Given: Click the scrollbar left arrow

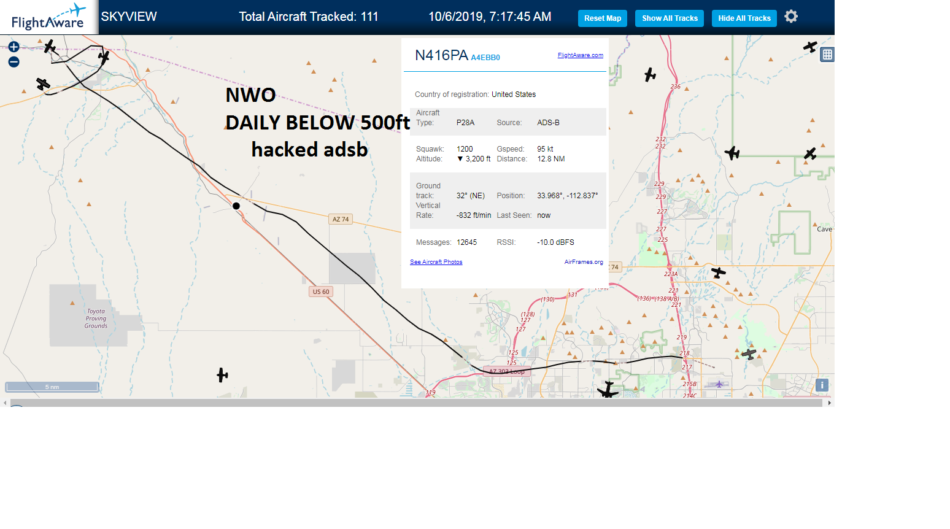Looking at the screenshot, I should [x=5, y=403].
